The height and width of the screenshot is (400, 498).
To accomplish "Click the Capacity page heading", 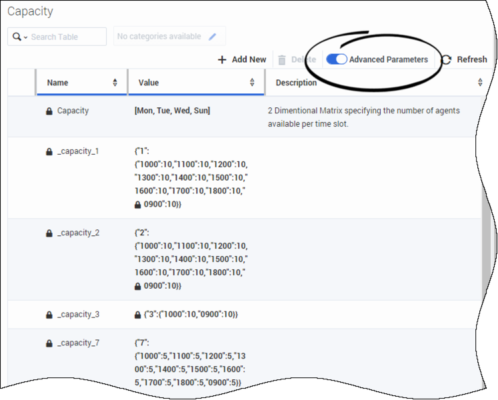I will [x=30, y=11].
